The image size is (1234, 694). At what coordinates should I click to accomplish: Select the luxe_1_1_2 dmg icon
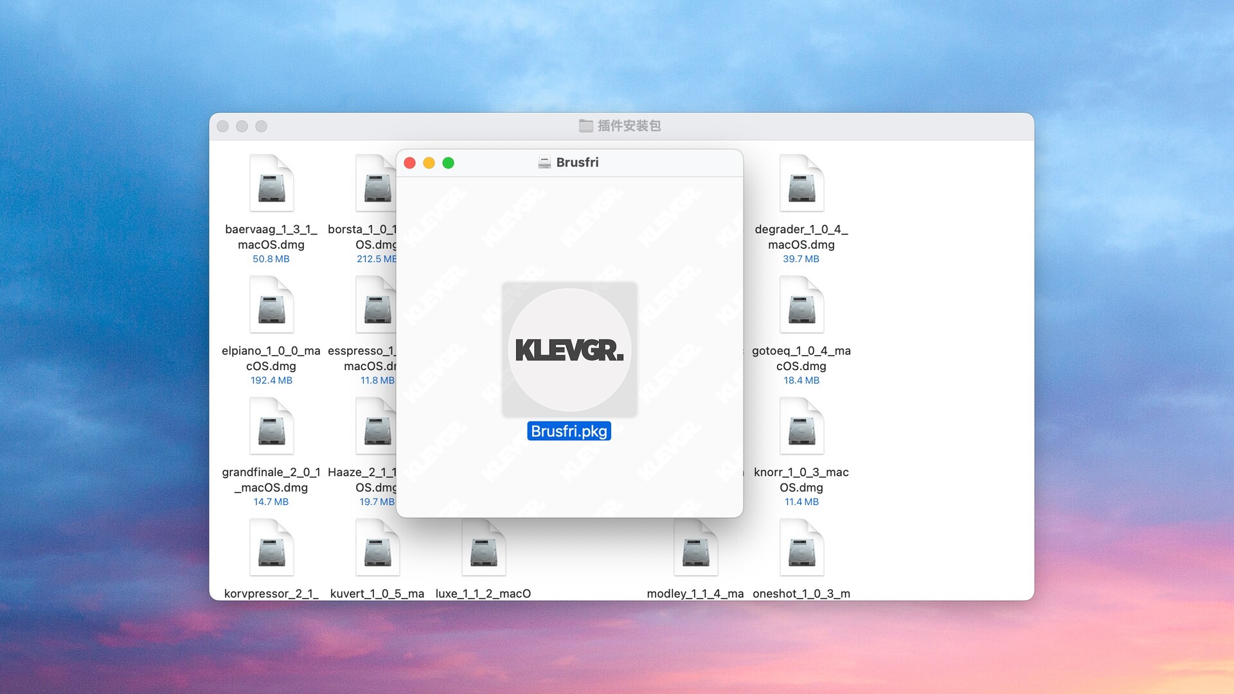coord(483,547)
